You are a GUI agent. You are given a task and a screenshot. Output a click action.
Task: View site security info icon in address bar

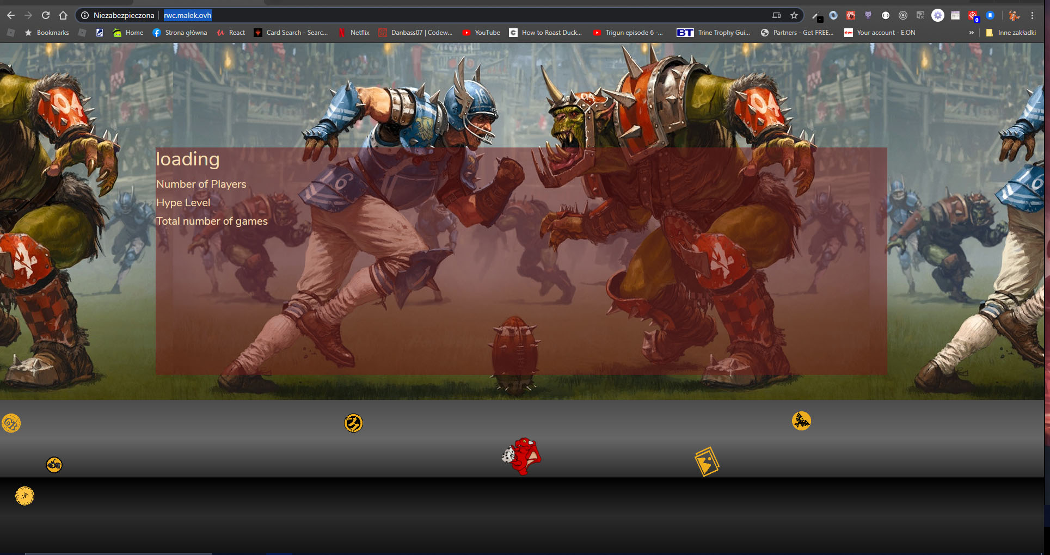pos(85,15)
